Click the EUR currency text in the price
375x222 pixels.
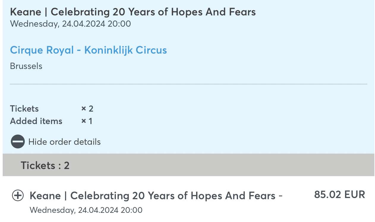point(354,194)
